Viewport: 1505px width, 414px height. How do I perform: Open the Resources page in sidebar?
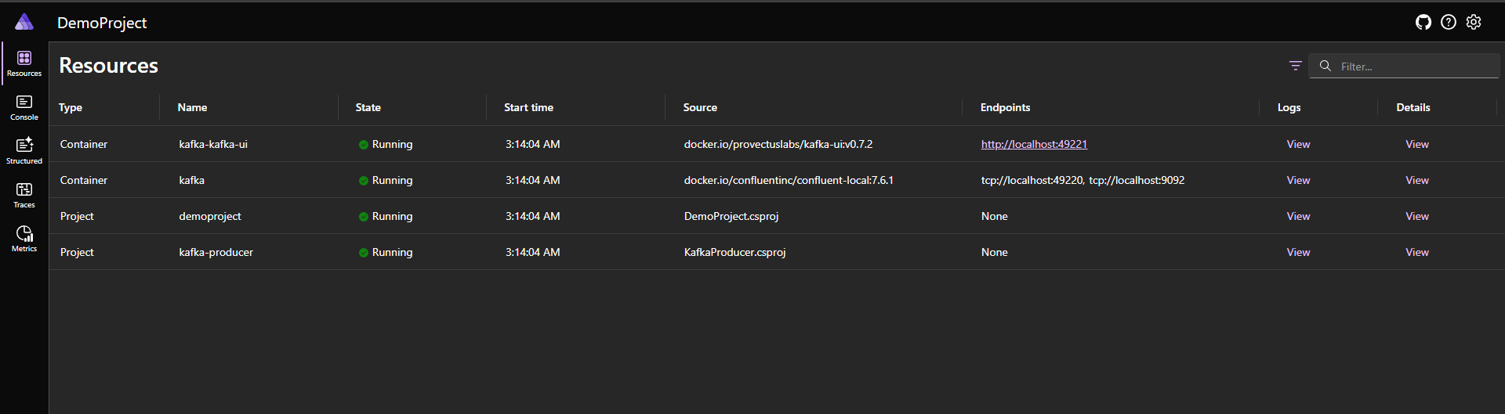(x=24, y=63)
